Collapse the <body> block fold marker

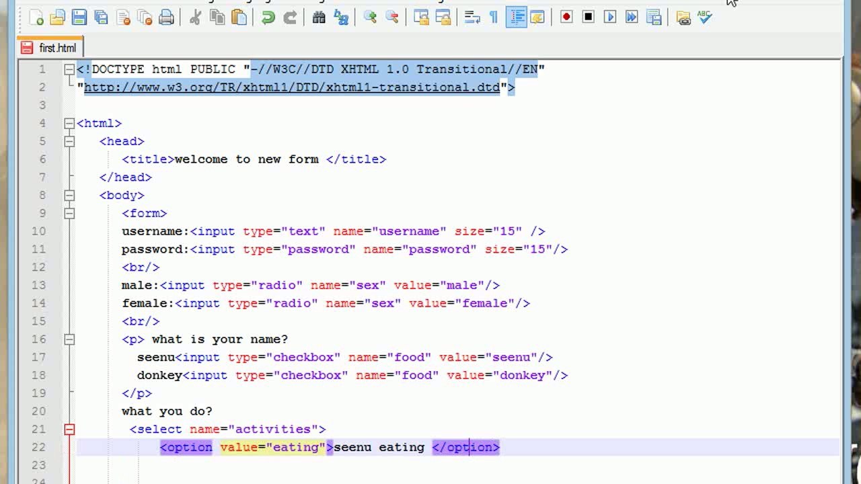click(69, 195)
